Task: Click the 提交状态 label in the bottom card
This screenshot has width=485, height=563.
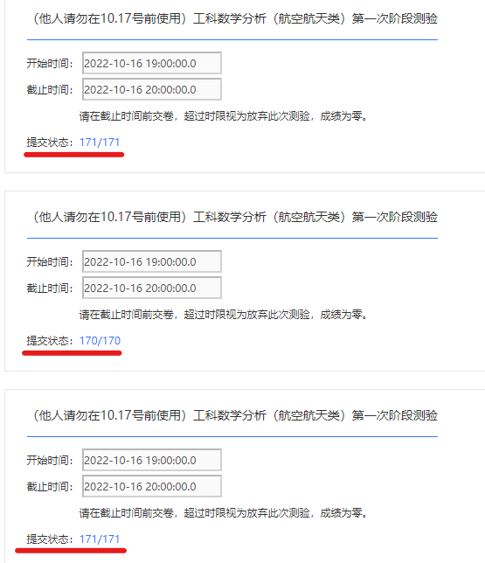Action: point(50,539)
